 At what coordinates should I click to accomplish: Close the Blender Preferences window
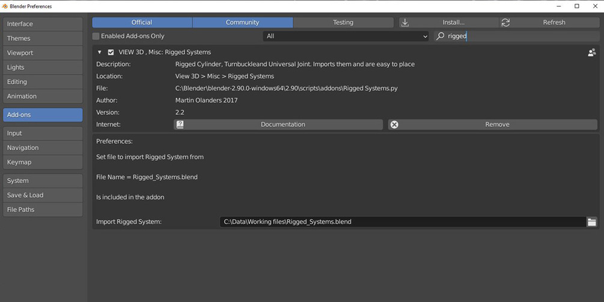click(x=595, y=6)
